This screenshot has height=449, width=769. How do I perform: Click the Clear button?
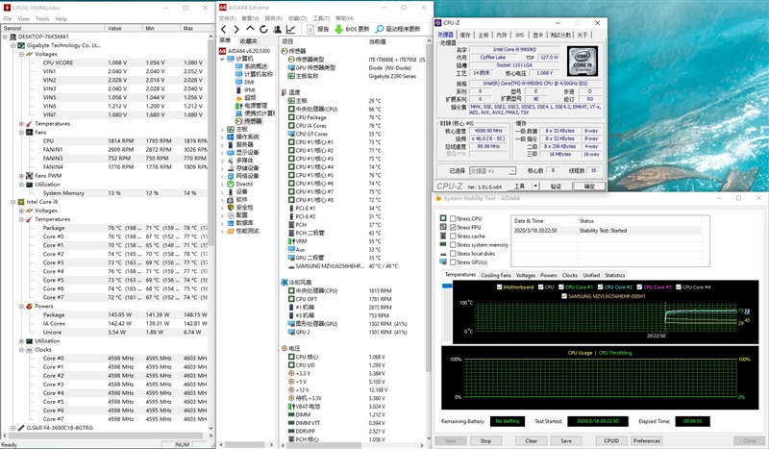532,440
